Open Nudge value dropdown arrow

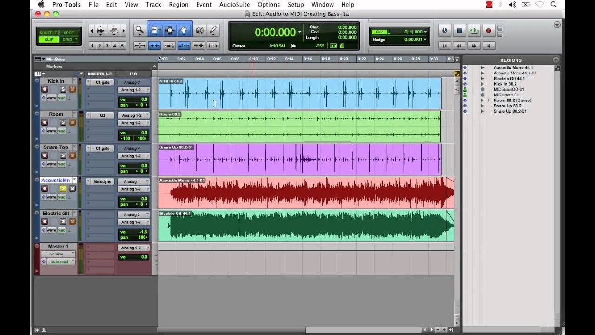425,40
